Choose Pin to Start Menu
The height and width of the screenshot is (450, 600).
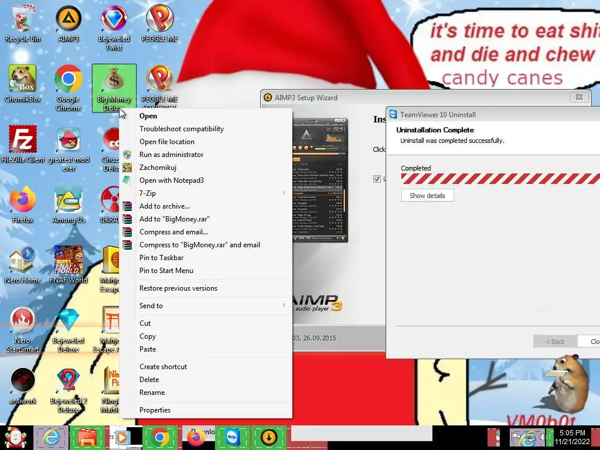click(x=207, y=271)
